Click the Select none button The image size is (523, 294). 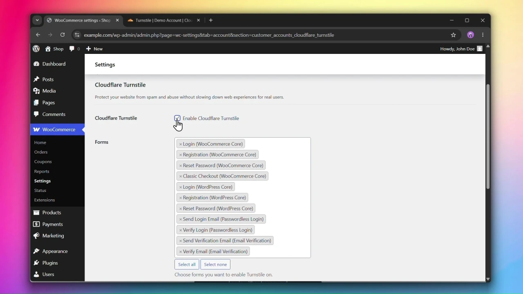215,265
